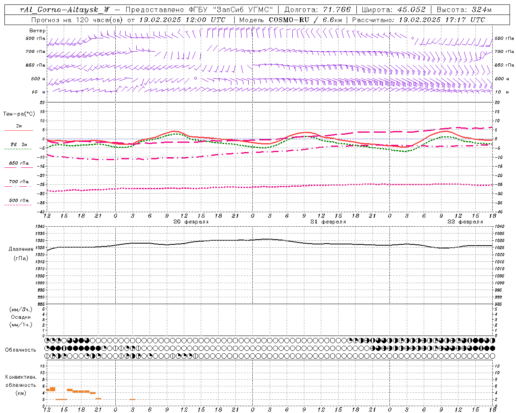This screenshot has height=413, width=516.
Task: Click the 22 февраля date label
Action: pyautogui.click(x=465, y=222)
